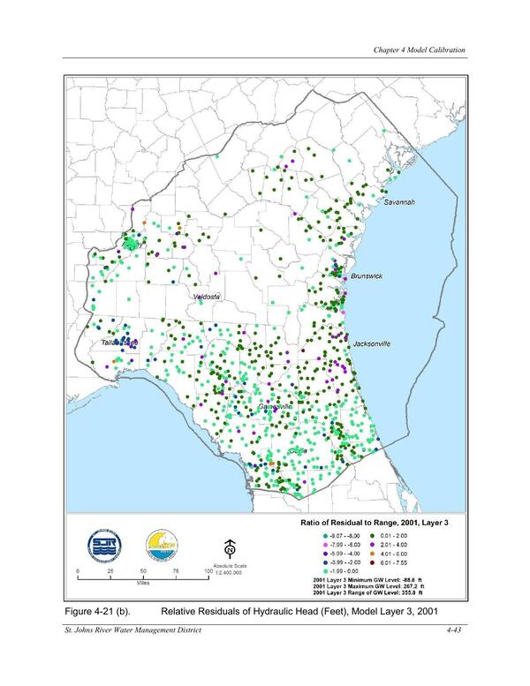Click the Valdosta city label on map
This screenshot has width=530, height=686.
(x=207, y=297)
